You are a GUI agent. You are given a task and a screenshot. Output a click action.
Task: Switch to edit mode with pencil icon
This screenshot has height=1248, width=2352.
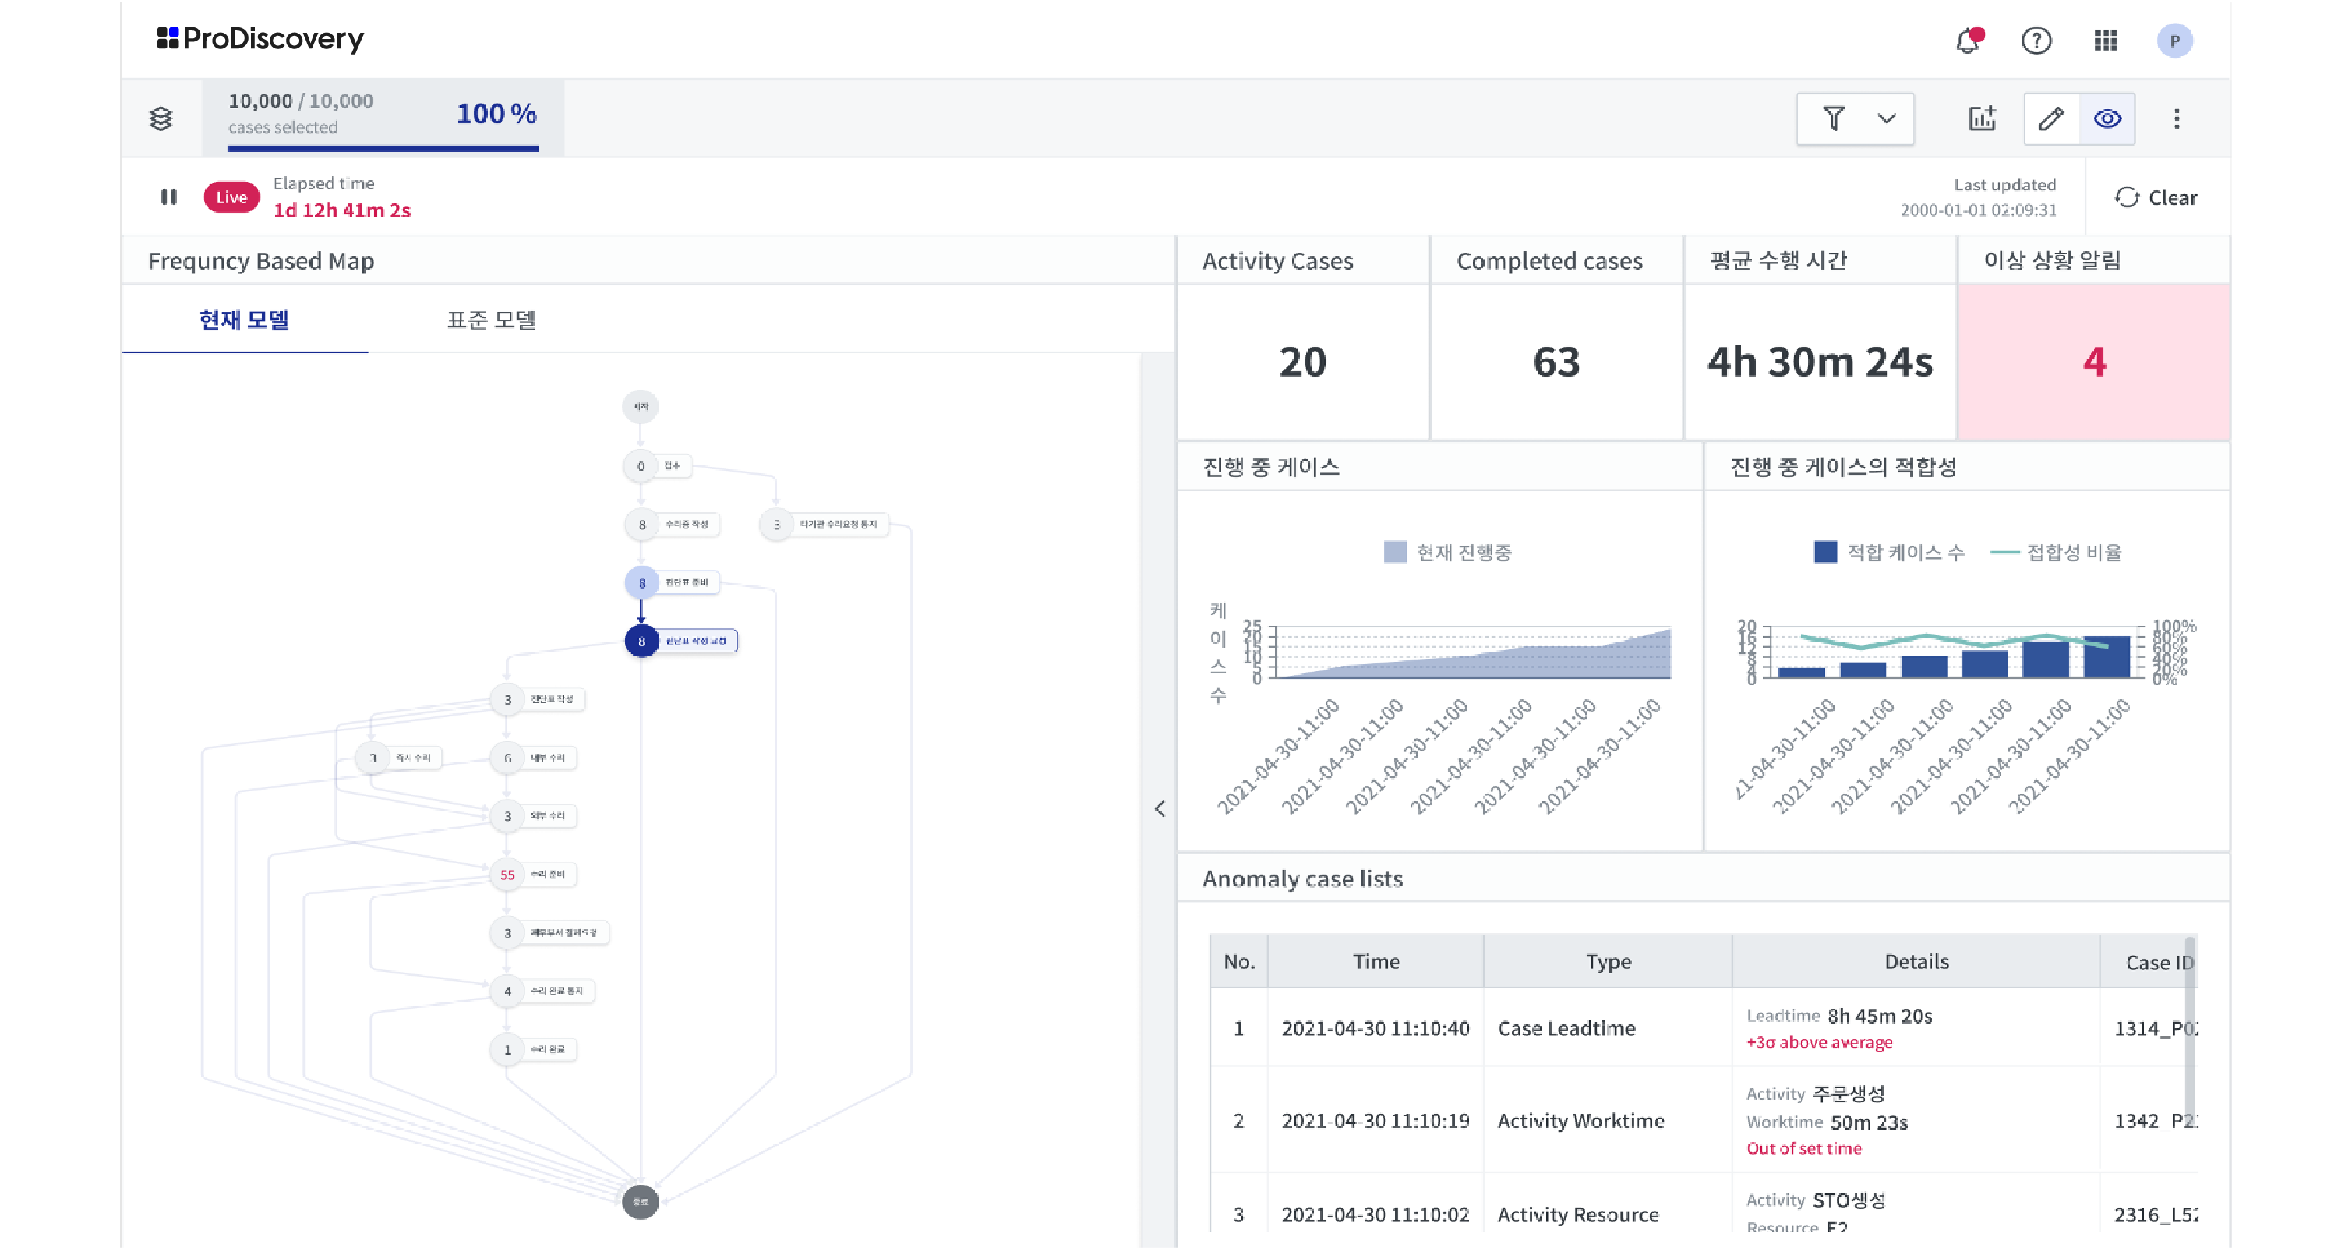(x=2052, y=118)
